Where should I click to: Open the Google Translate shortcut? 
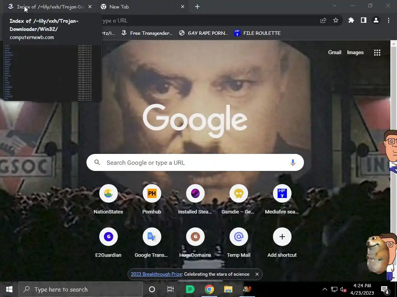coord(152,243)
